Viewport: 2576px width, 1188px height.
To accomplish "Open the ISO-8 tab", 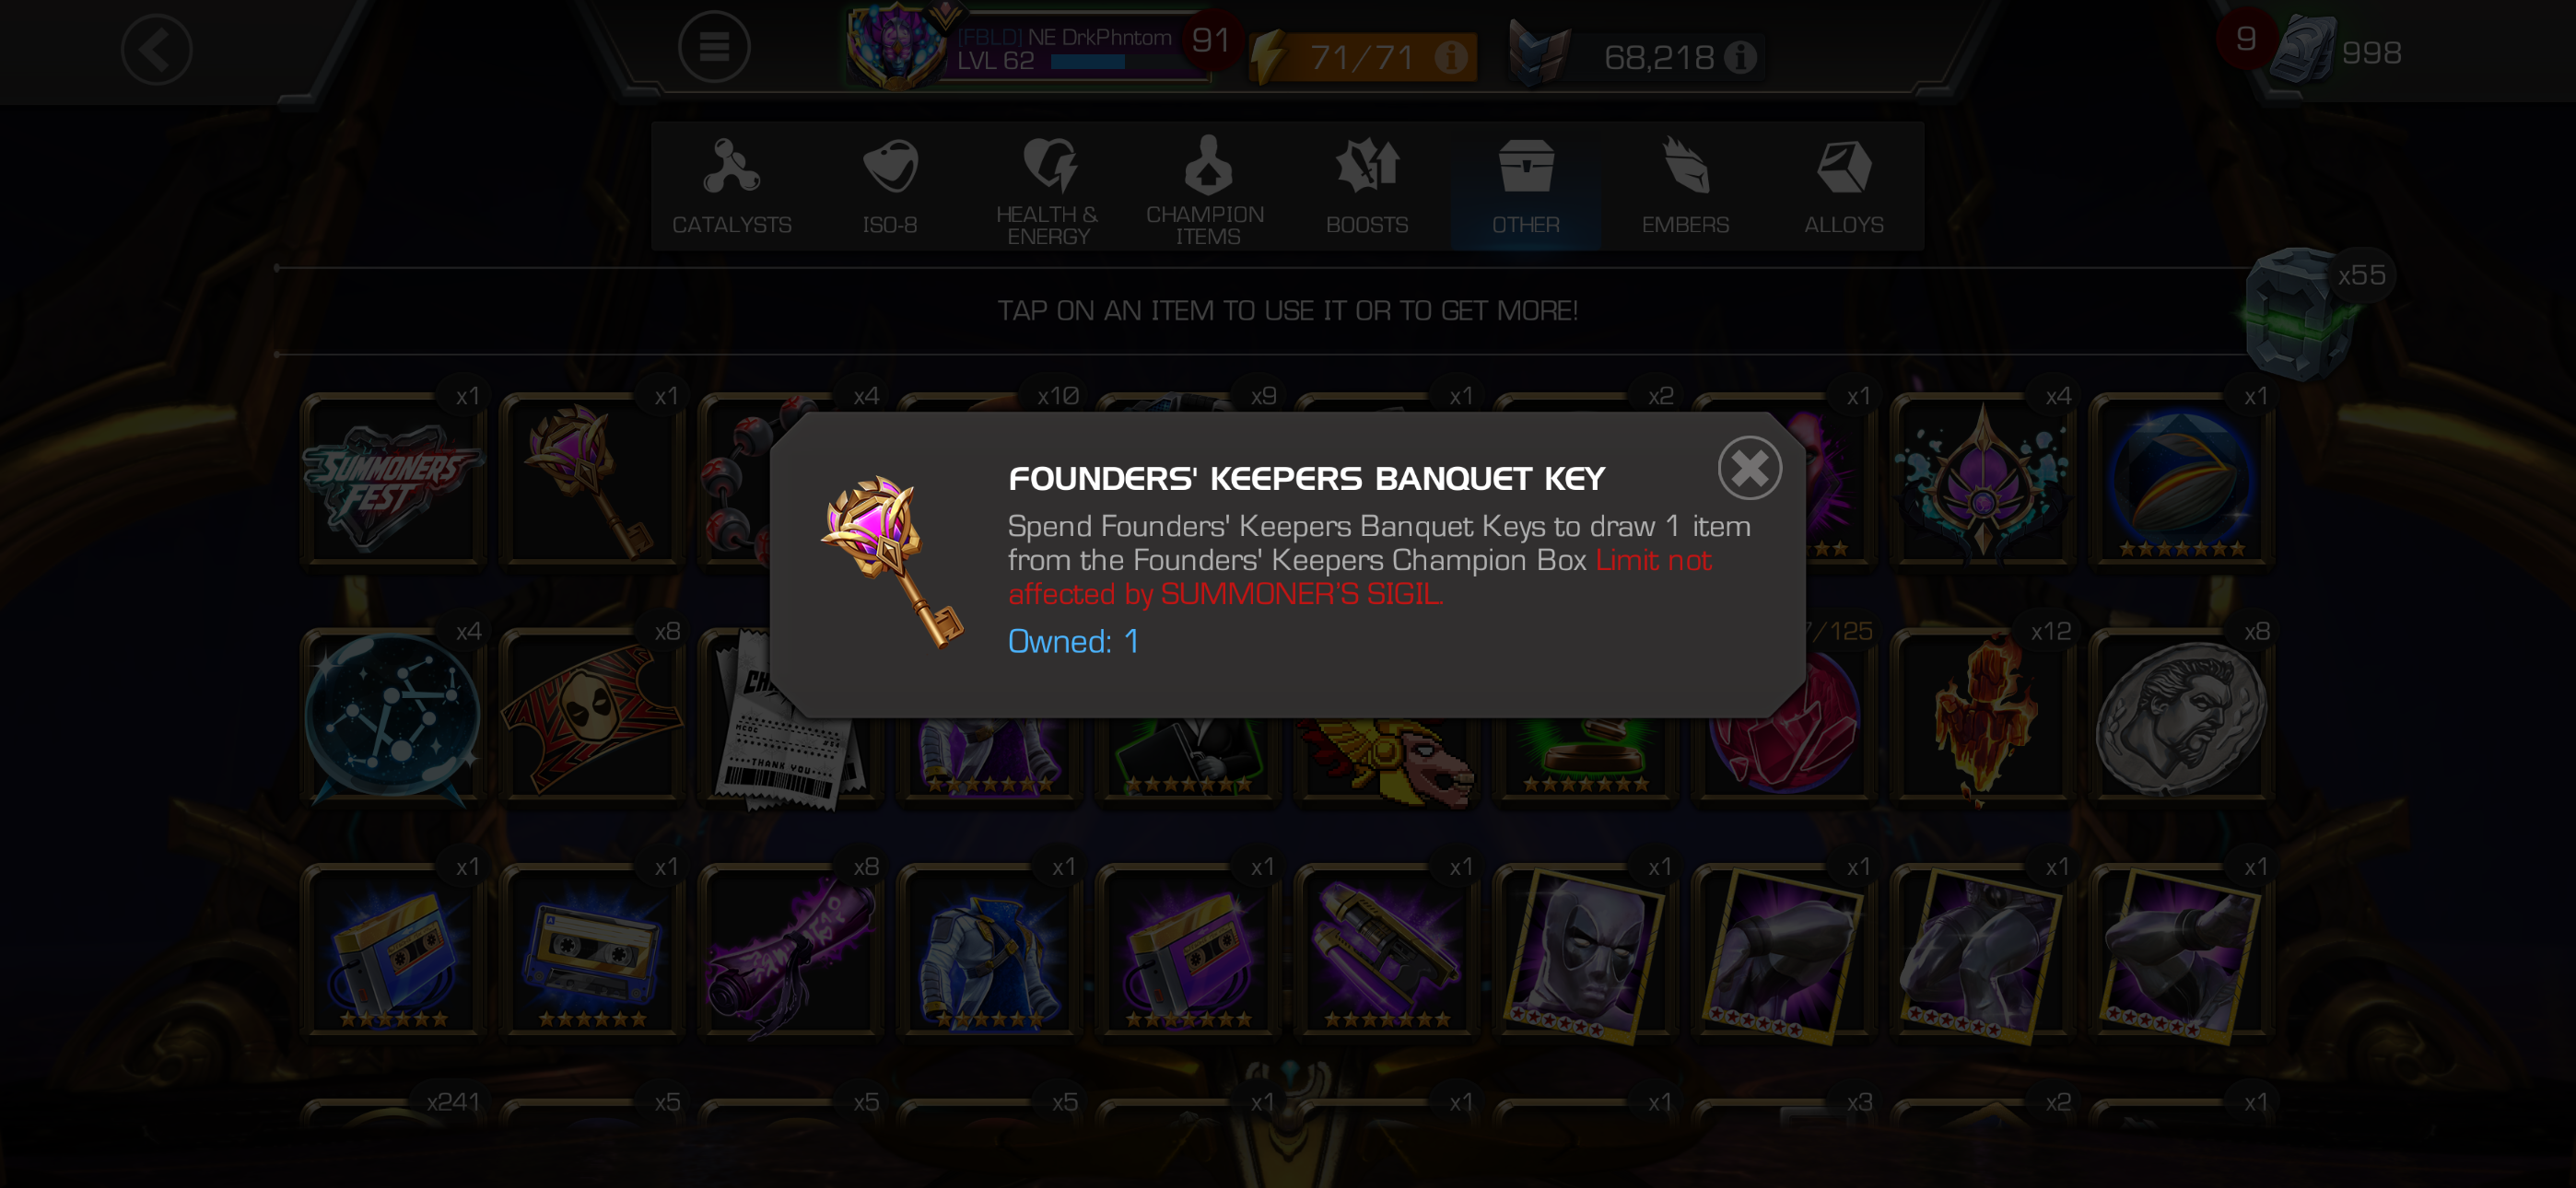I will [x=890, y=186].
